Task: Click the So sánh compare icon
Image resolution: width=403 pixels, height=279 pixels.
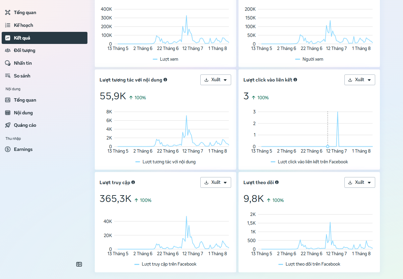Action: pyautogui.click(x=8, y=76)
